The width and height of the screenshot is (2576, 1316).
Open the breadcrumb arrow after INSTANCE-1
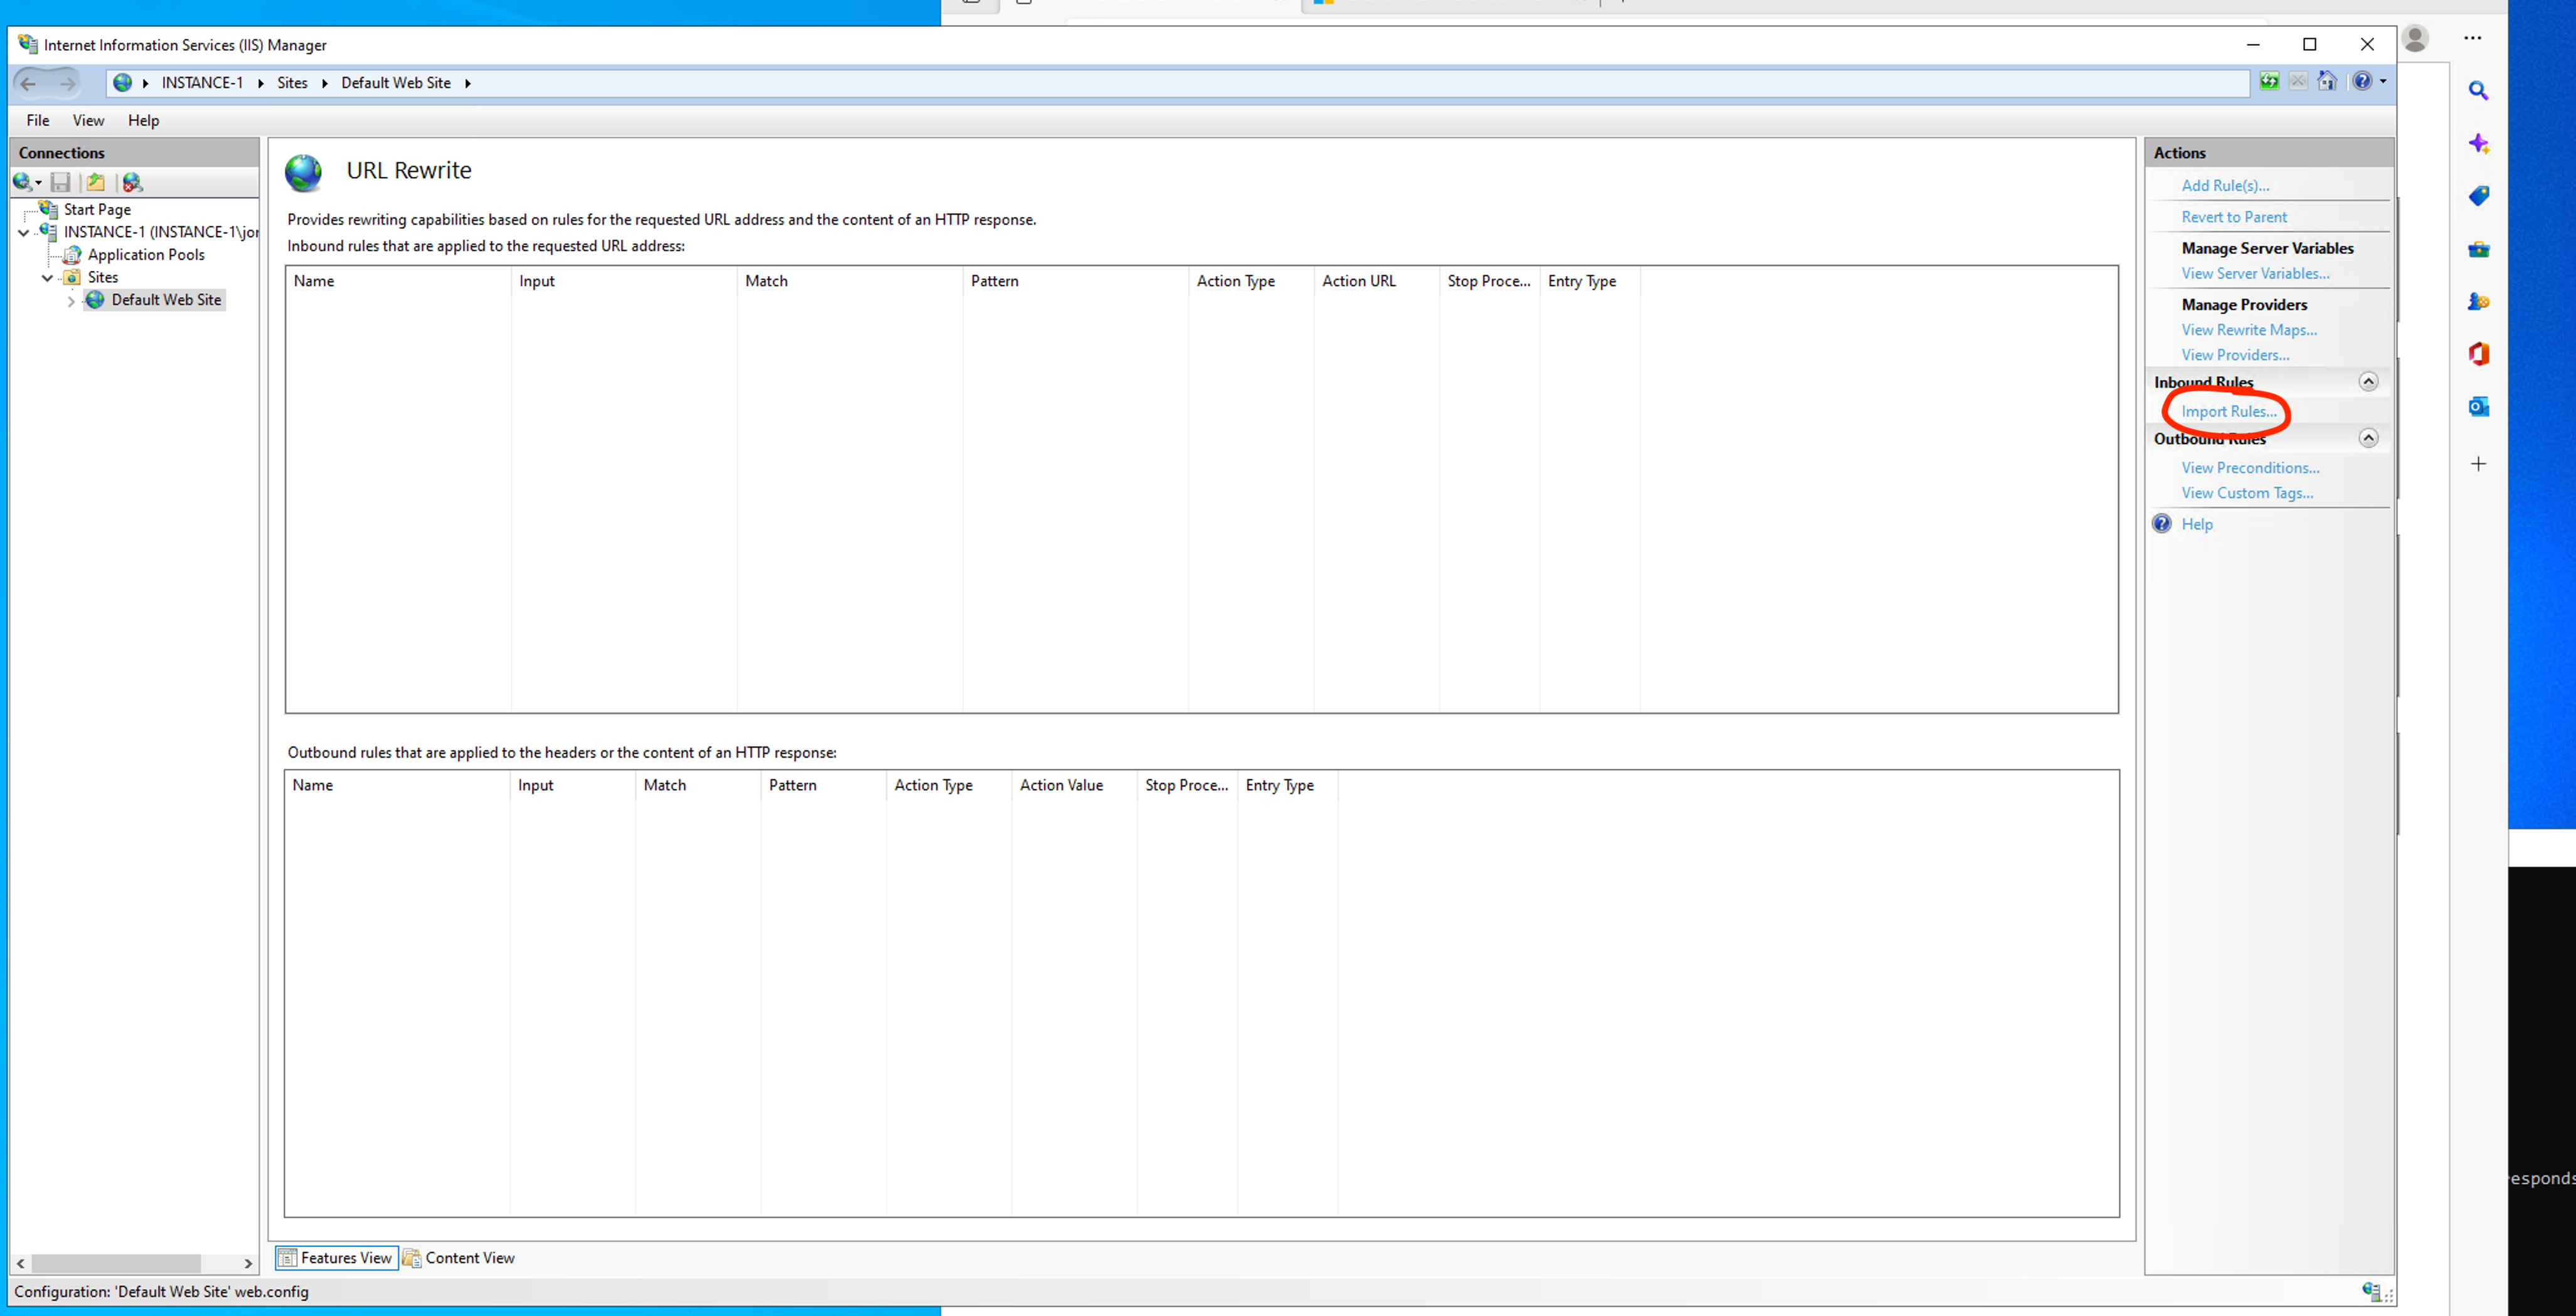[x=260, y=83]
